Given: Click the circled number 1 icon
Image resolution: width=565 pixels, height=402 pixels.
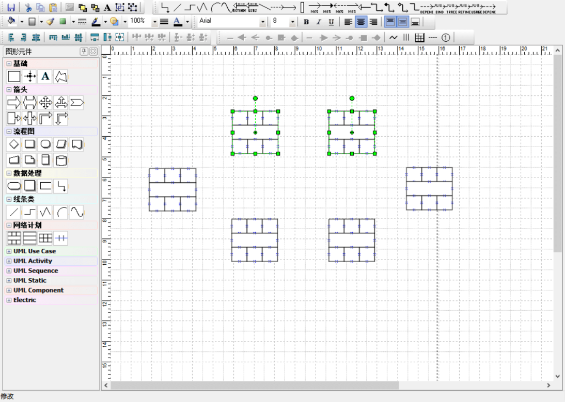Looking at the screenshot, I should 446,38.
